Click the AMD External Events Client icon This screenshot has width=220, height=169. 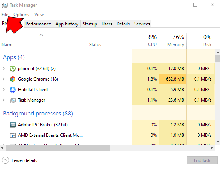tap(13, 135)
